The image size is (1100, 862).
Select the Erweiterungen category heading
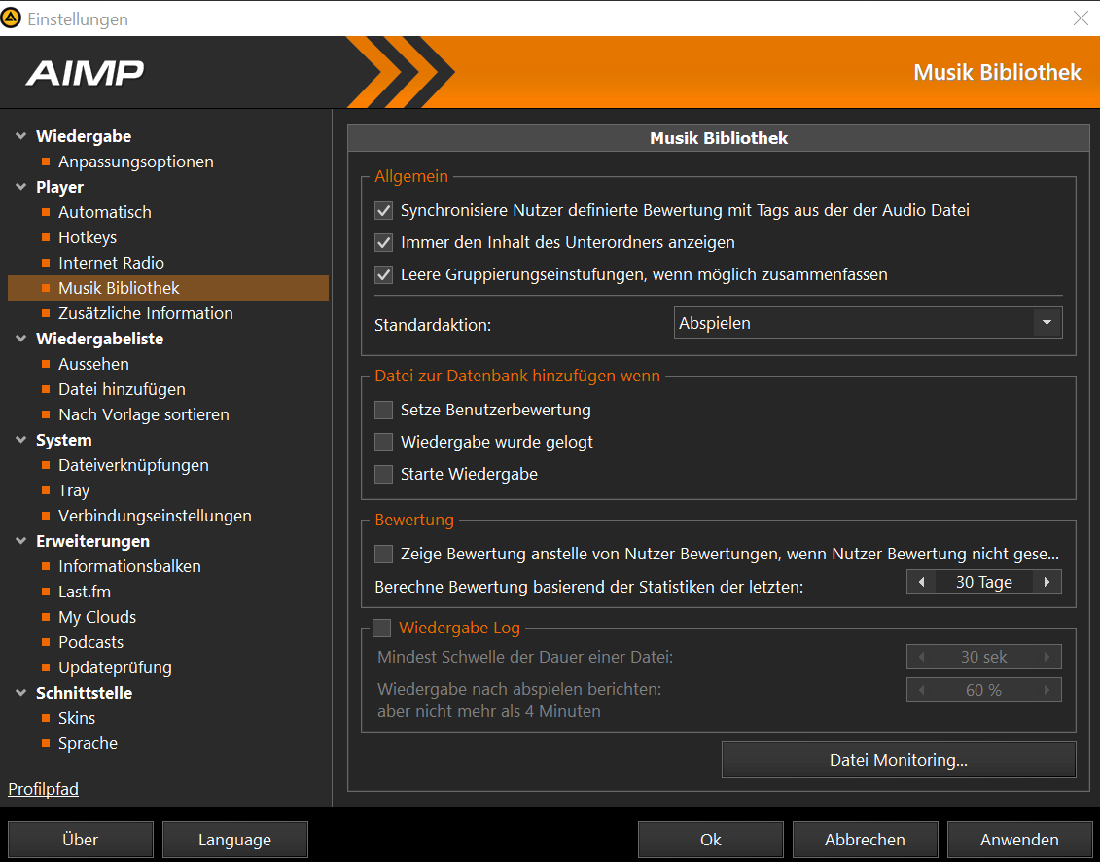tap(92, 541)
